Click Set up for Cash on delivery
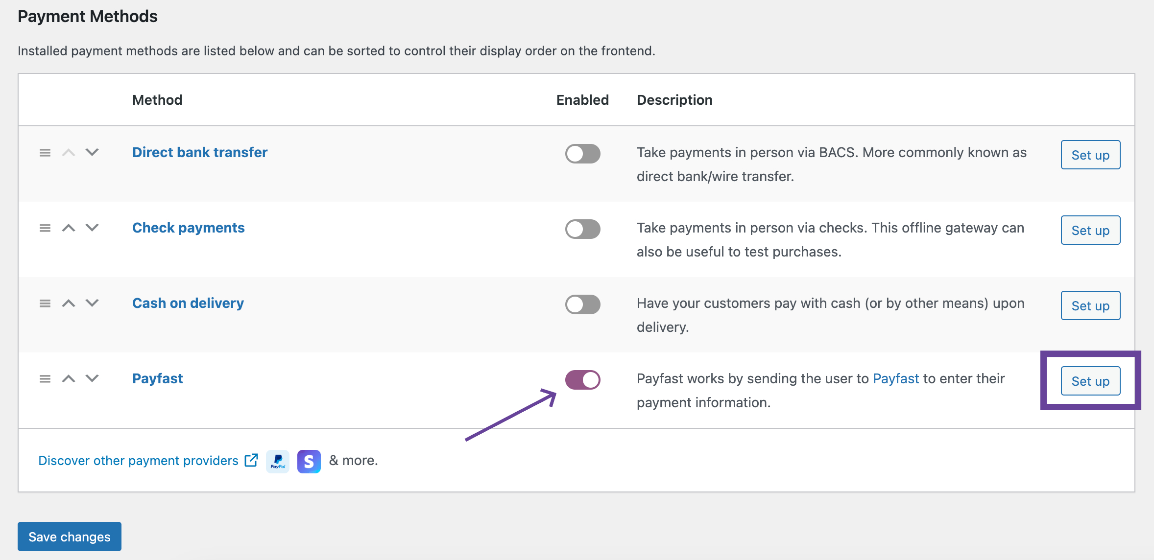Image resolution: width=1154 pixels, height=560 pixels. (x=1090, y=305)
